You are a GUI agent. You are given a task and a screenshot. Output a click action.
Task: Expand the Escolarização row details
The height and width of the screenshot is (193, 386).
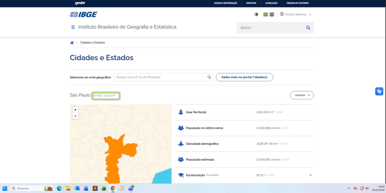(310, 175)
